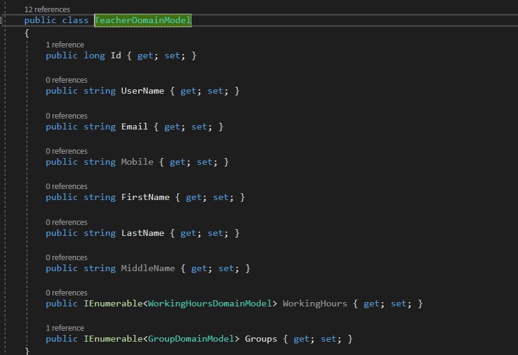Open '0 references' link above WorkingHours property
The height and width of the screenshot is (355, 518).
tap(66, 292)
